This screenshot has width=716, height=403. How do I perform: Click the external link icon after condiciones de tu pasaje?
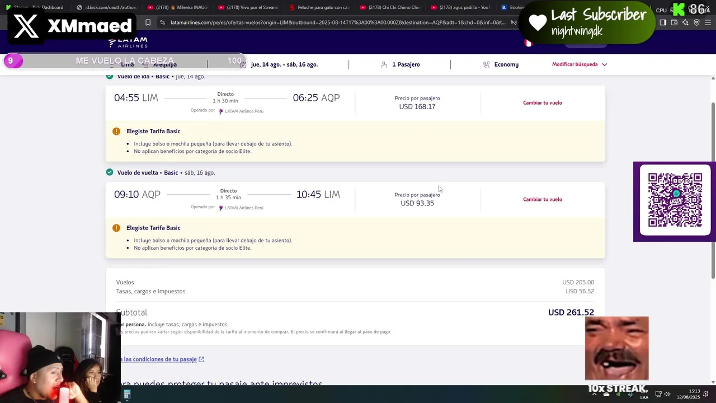pos(201,359)
